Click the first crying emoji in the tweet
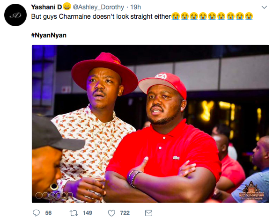The height and width of the screenshot is (220, 273). pos(176,16)
